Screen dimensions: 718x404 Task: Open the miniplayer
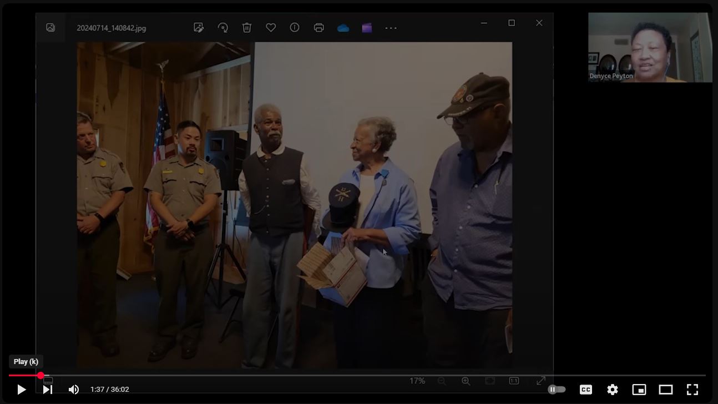[x=639, y=390]
